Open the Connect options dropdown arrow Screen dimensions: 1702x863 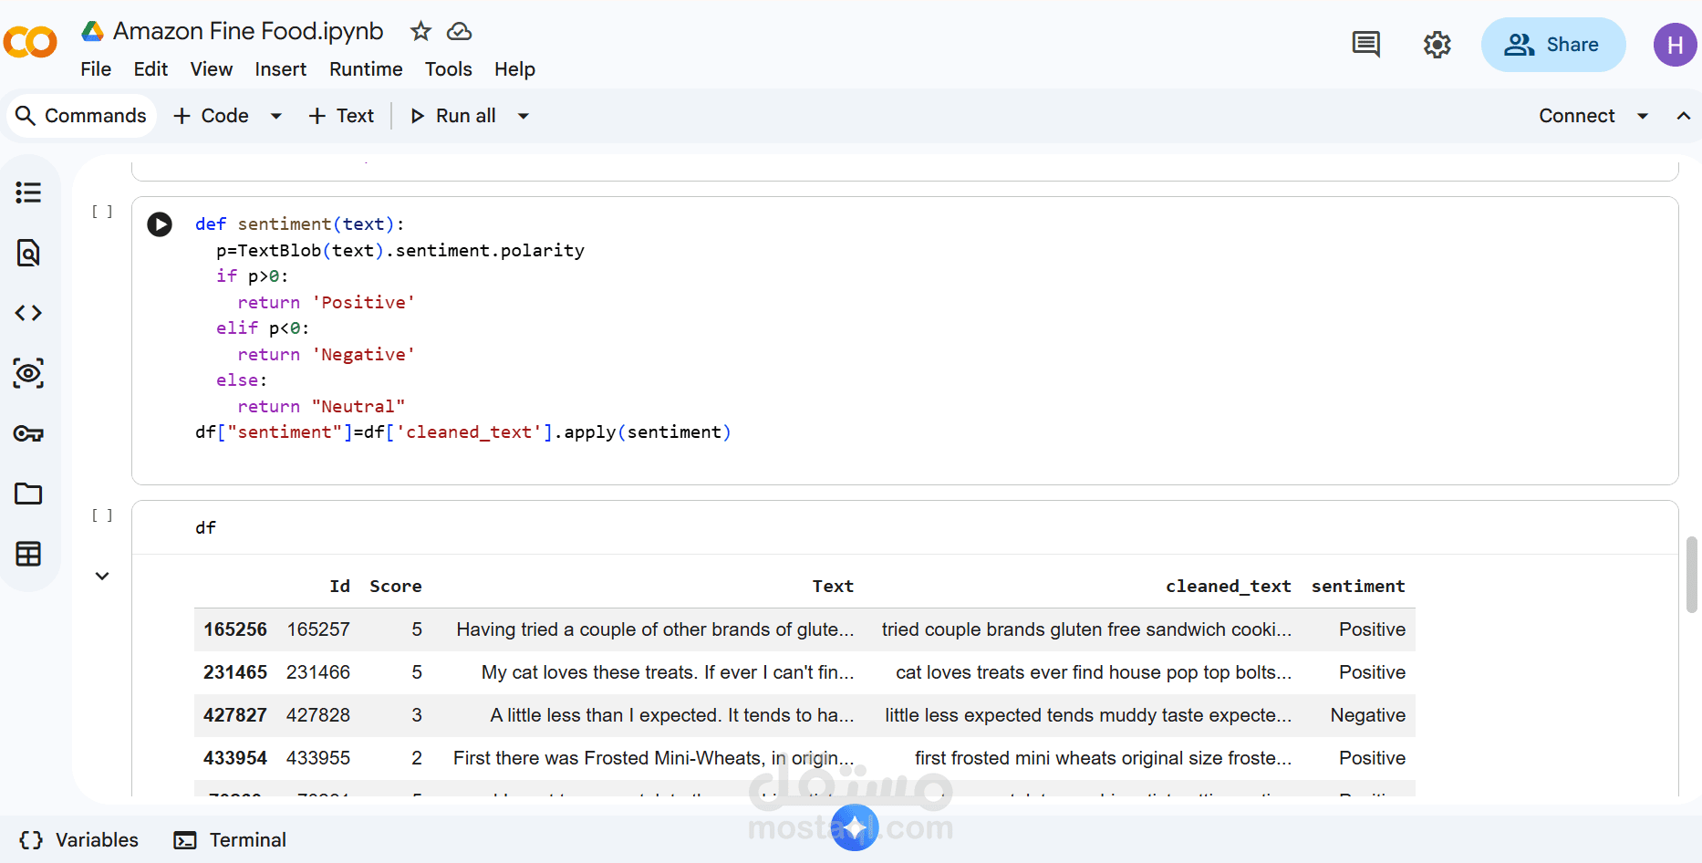[1643, 116]
